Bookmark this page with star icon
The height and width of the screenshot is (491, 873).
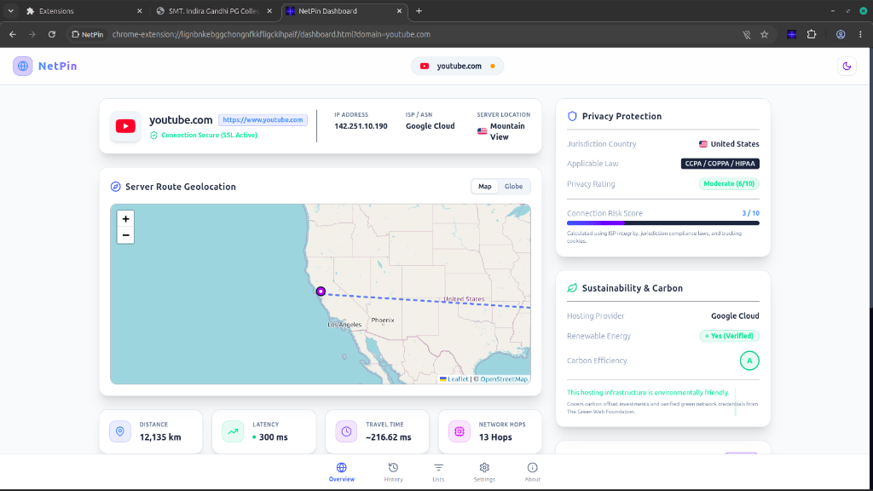(x=765, y=34)
